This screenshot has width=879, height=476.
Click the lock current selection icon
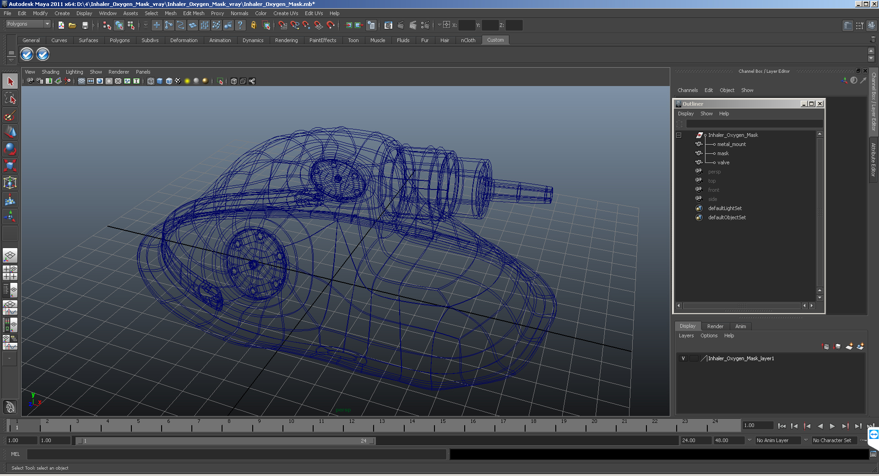[x=253, y=25]
